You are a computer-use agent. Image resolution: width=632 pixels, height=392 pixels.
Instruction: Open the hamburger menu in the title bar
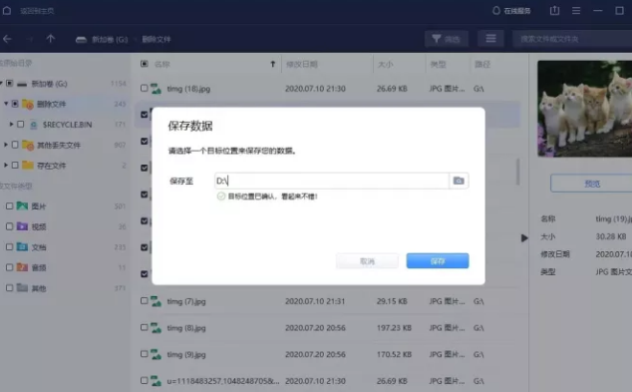coord(576,11)
